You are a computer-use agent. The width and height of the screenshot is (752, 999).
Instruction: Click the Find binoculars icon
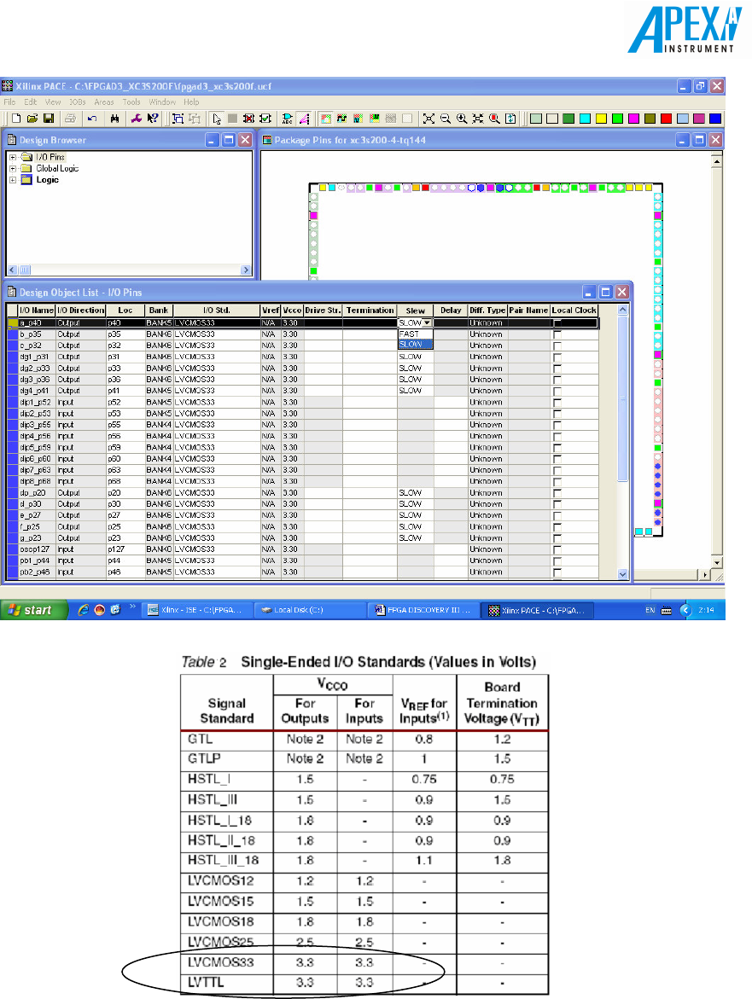click(114, 119)
